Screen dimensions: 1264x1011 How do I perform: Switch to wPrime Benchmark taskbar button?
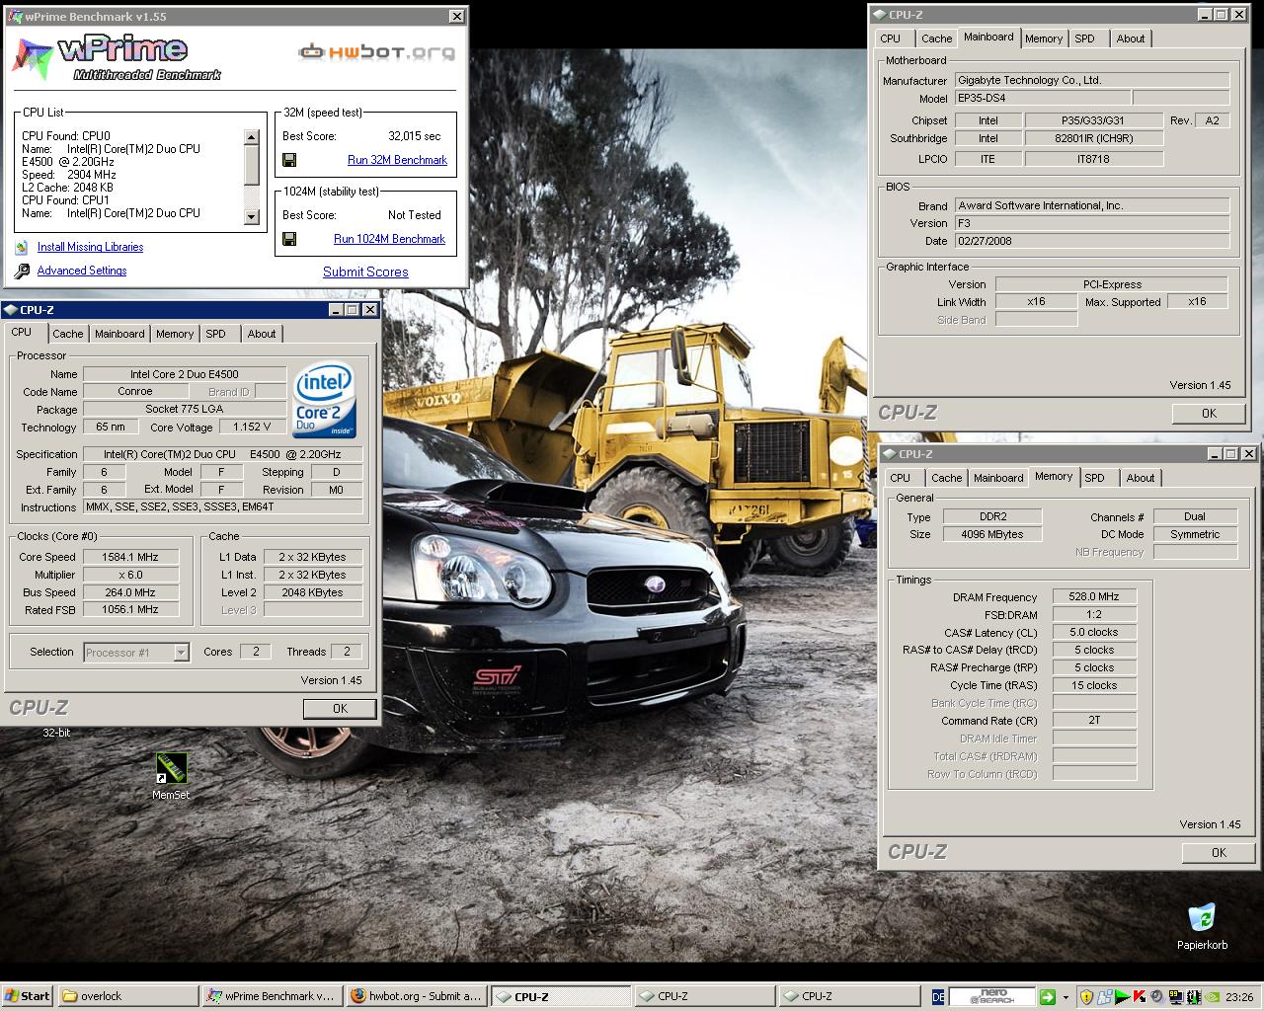pos(271,997)
